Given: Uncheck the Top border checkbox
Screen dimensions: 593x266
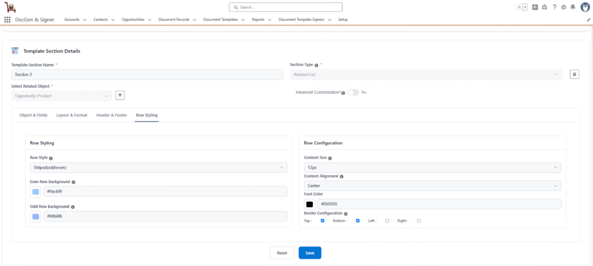Looking at the screenshot, I should (x=323, y=220).
